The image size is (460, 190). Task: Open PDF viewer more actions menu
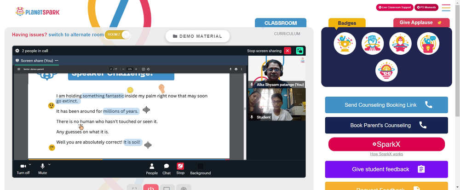pos(241,69)
